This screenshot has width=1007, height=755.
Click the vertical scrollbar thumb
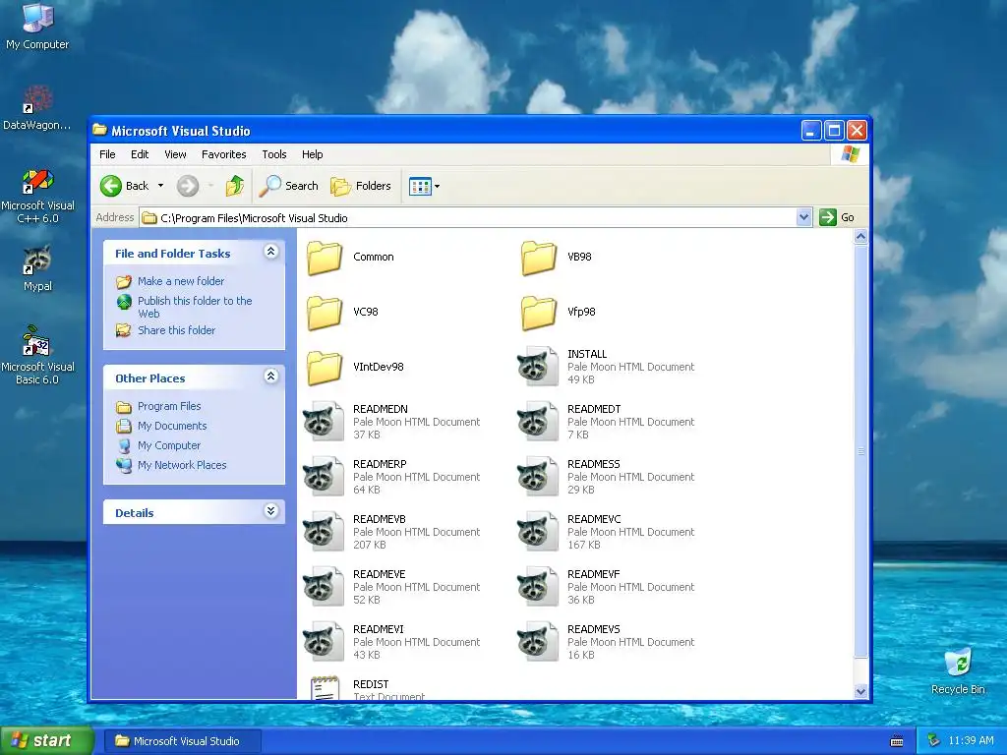[860, 450]
